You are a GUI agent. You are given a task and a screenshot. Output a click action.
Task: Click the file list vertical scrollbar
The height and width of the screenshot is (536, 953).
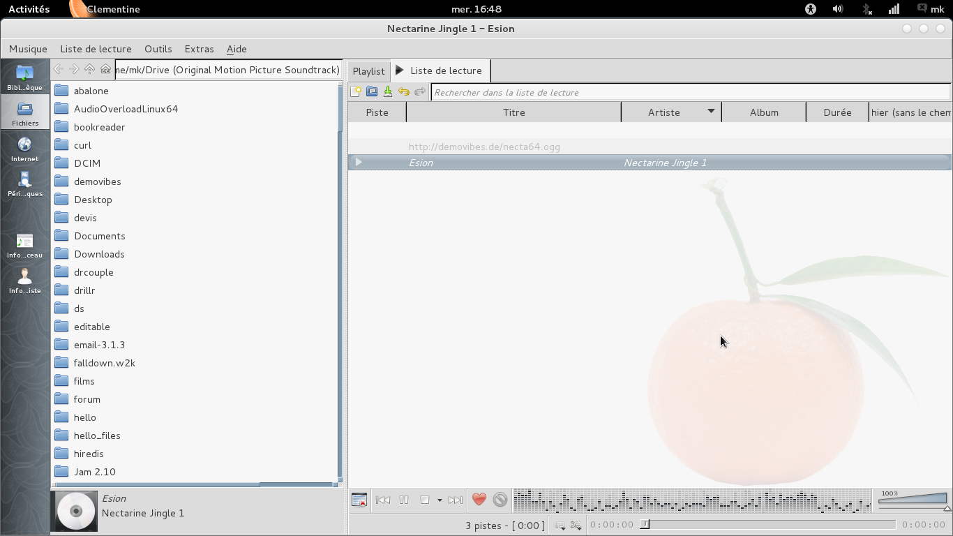(x=340, y=282)
